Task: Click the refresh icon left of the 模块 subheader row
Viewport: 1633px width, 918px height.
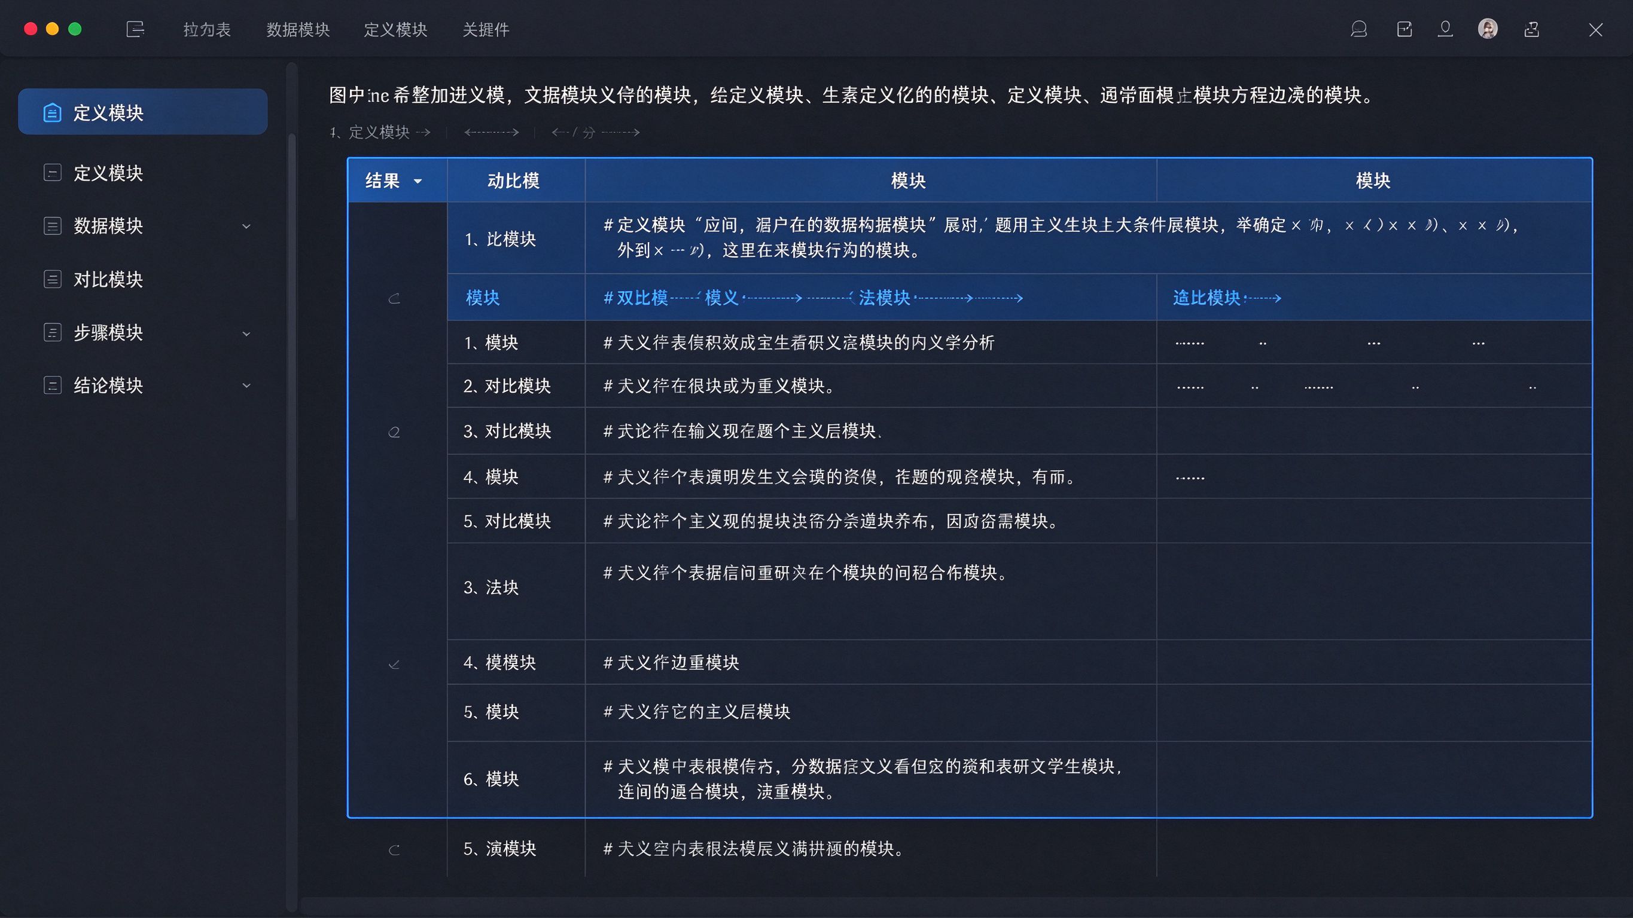Action: pos(394,298)
